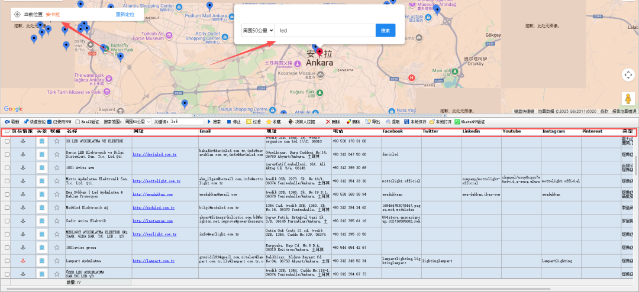
Task: Open the http://derinled.com.tr link
Action: pos(155,154)
